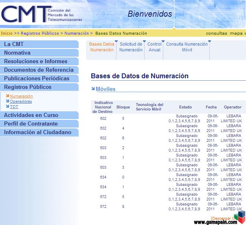The image size is (246, 225).
Task: Click the Tecnología del Servicio Móvil header
Action: click(x=149, y=107)
